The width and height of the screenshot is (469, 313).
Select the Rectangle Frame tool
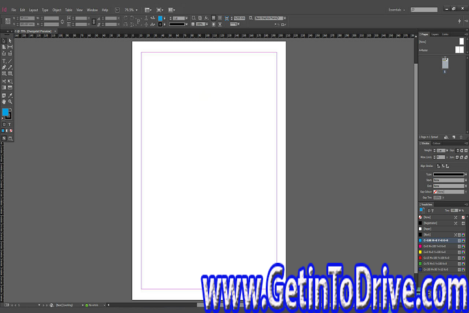coord(4,74)
